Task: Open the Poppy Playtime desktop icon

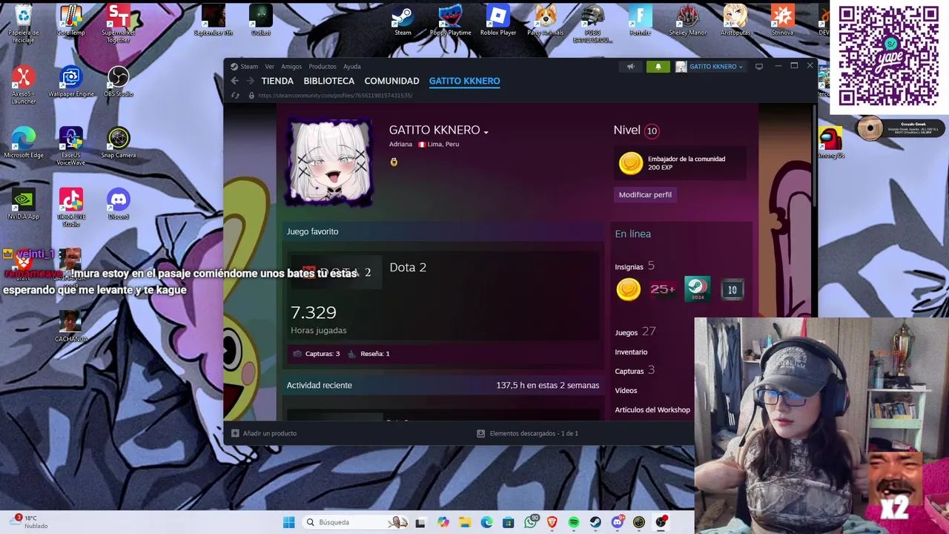Action: click(450, 21)
